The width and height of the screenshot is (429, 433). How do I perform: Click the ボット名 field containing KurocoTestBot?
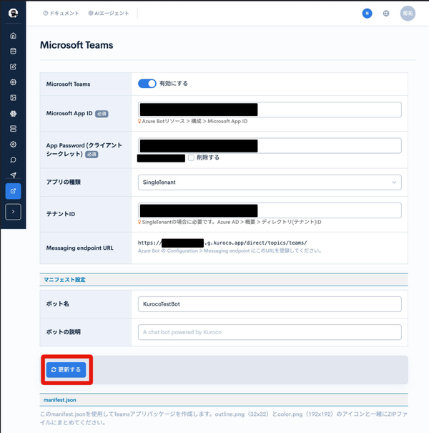tap(270, 304)
